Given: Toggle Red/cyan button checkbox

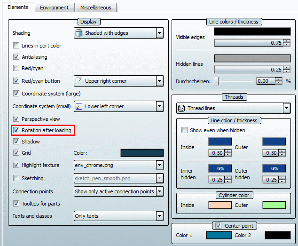Looking at the screenshot, I should (x=16, y=81).
